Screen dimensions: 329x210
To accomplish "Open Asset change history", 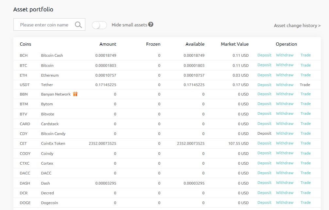I will [297, 25].
